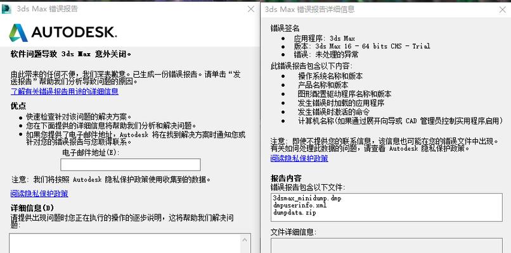Open 阅读隐私保护政策 link in details window
511x253 pixels.
click(299, 158)
